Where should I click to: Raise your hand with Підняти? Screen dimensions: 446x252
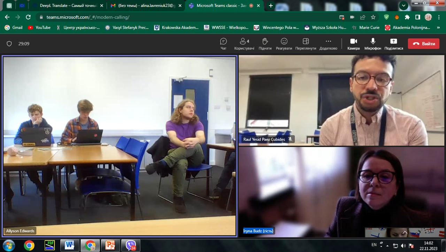coord(265,44)
